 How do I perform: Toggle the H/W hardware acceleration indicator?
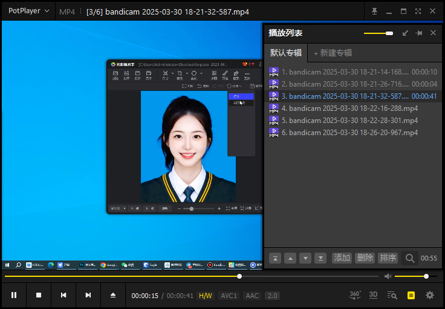[x=206, y=296]
